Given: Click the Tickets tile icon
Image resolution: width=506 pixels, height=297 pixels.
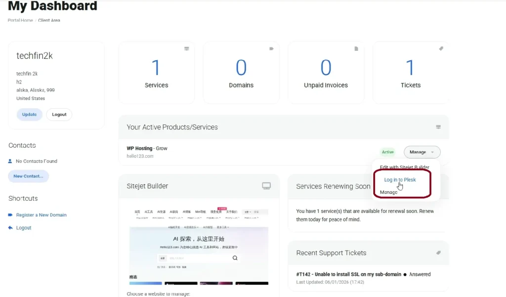Looking at the screenshot, I should [x=441, y=49].
